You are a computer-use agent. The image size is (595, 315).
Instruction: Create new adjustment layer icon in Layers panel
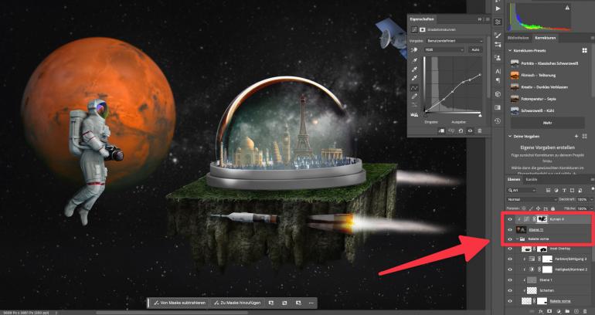[558, 311]
